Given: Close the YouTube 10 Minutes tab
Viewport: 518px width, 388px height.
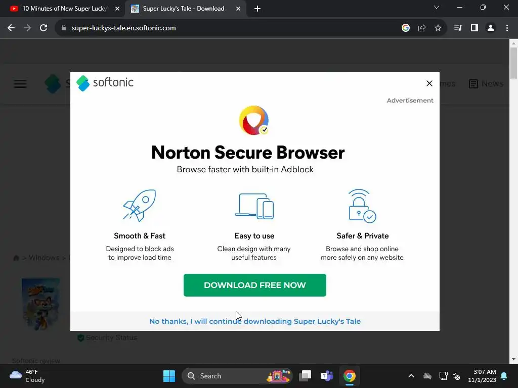Looking at the screenshot, I should (x=117, y=9).
